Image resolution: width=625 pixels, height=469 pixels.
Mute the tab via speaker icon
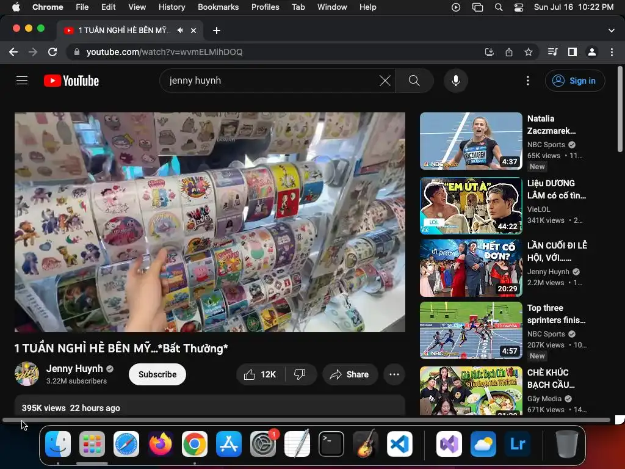(x=181, y=31)
